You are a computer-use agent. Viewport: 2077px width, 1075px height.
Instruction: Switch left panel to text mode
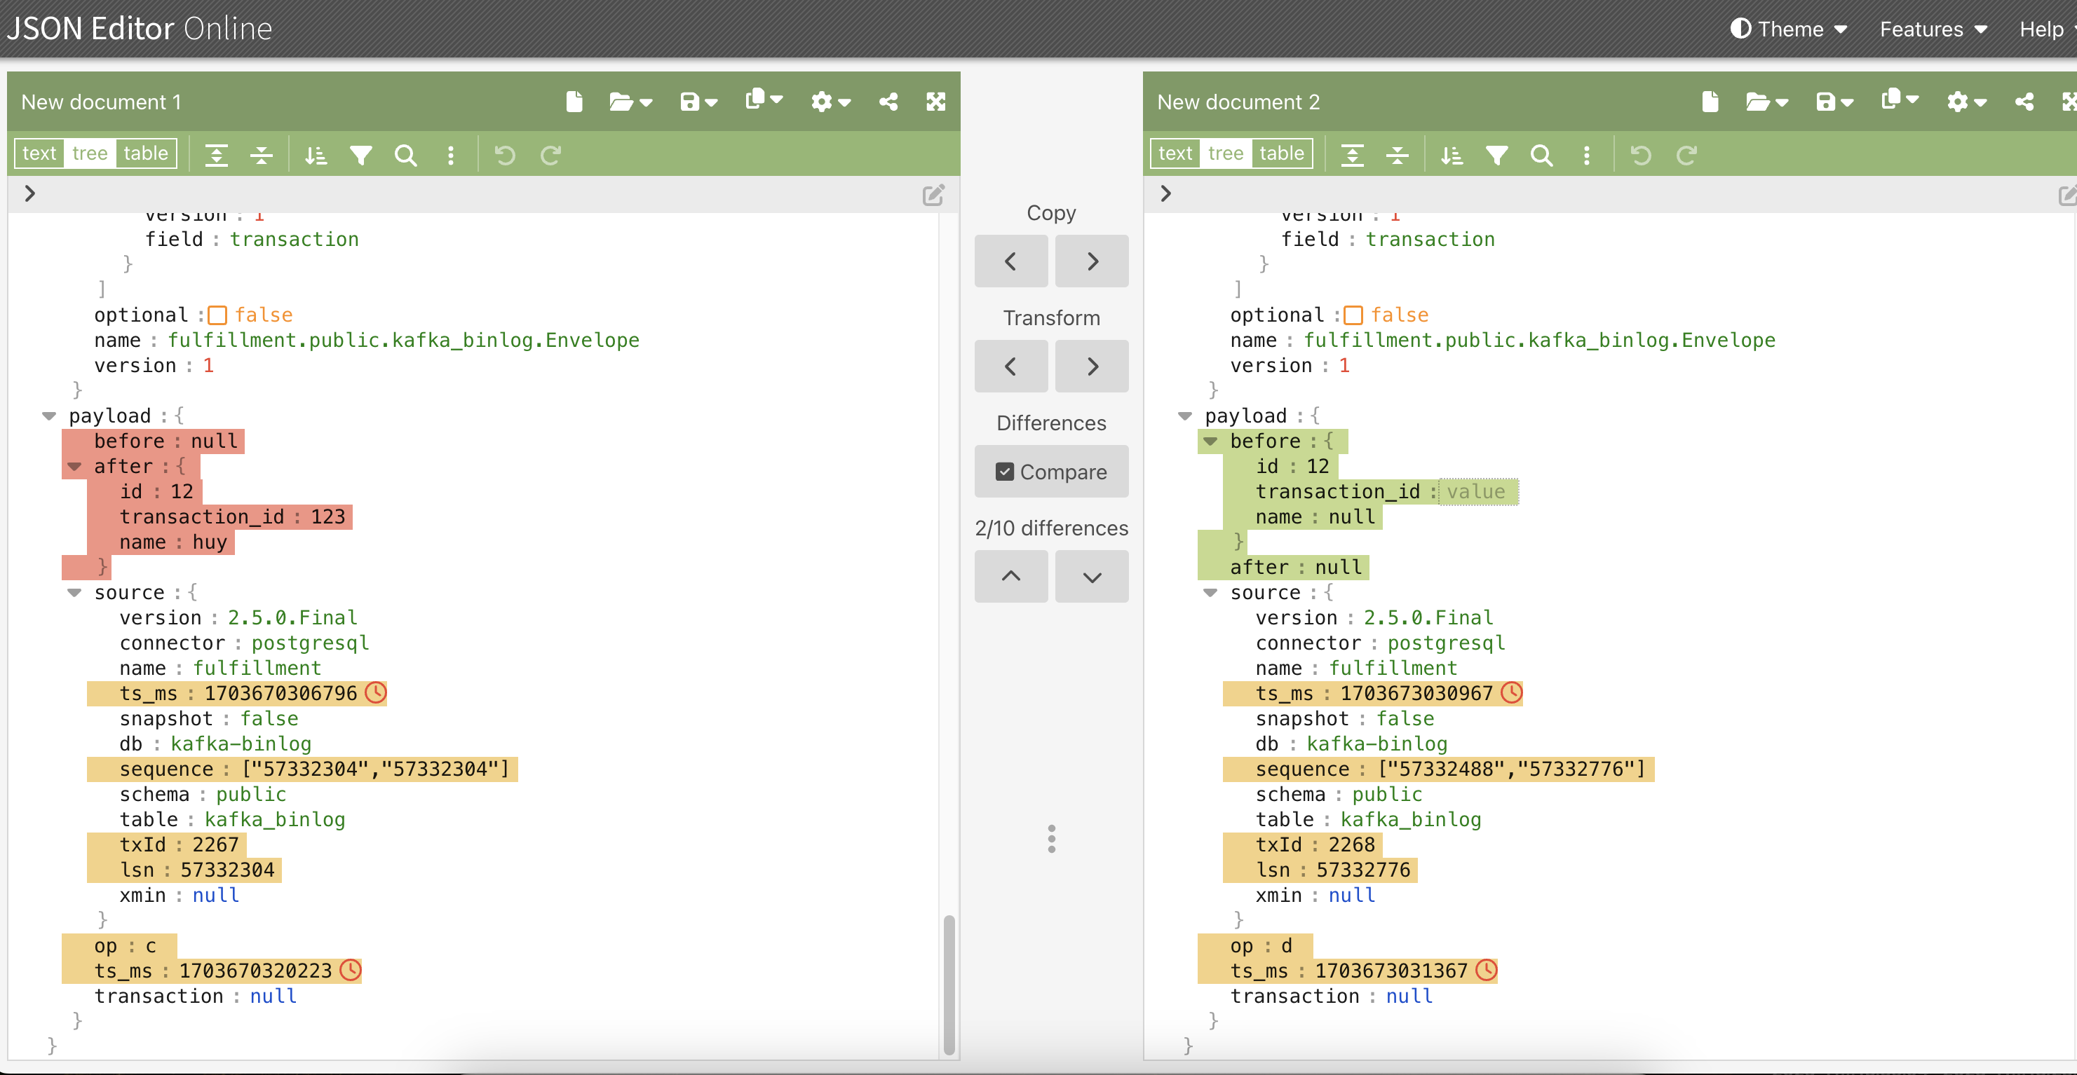click(39, 153)
